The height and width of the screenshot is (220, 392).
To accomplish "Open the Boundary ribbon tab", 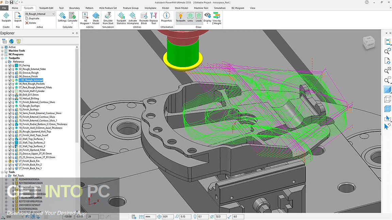I will pyautogui.click(x=75, y=8).
